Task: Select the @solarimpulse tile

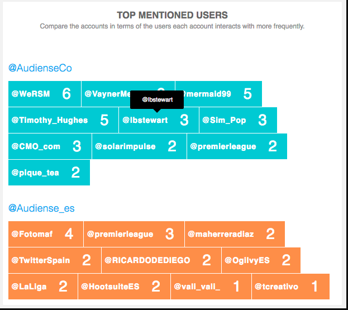Action: (139, 146)
